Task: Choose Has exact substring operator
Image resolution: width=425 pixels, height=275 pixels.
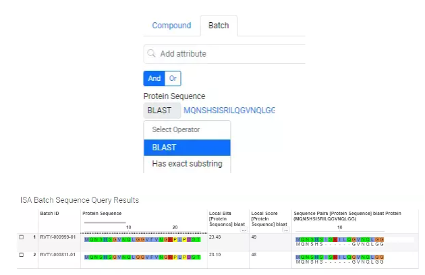Action: [x=187, y=164]
